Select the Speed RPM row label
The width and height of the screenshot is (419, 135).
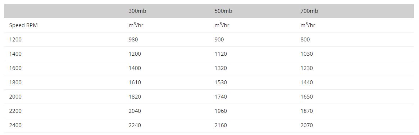pos(23,25)
